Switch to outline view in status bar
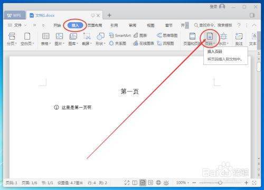This screenshot has width=264, height=190. point(150,183)
